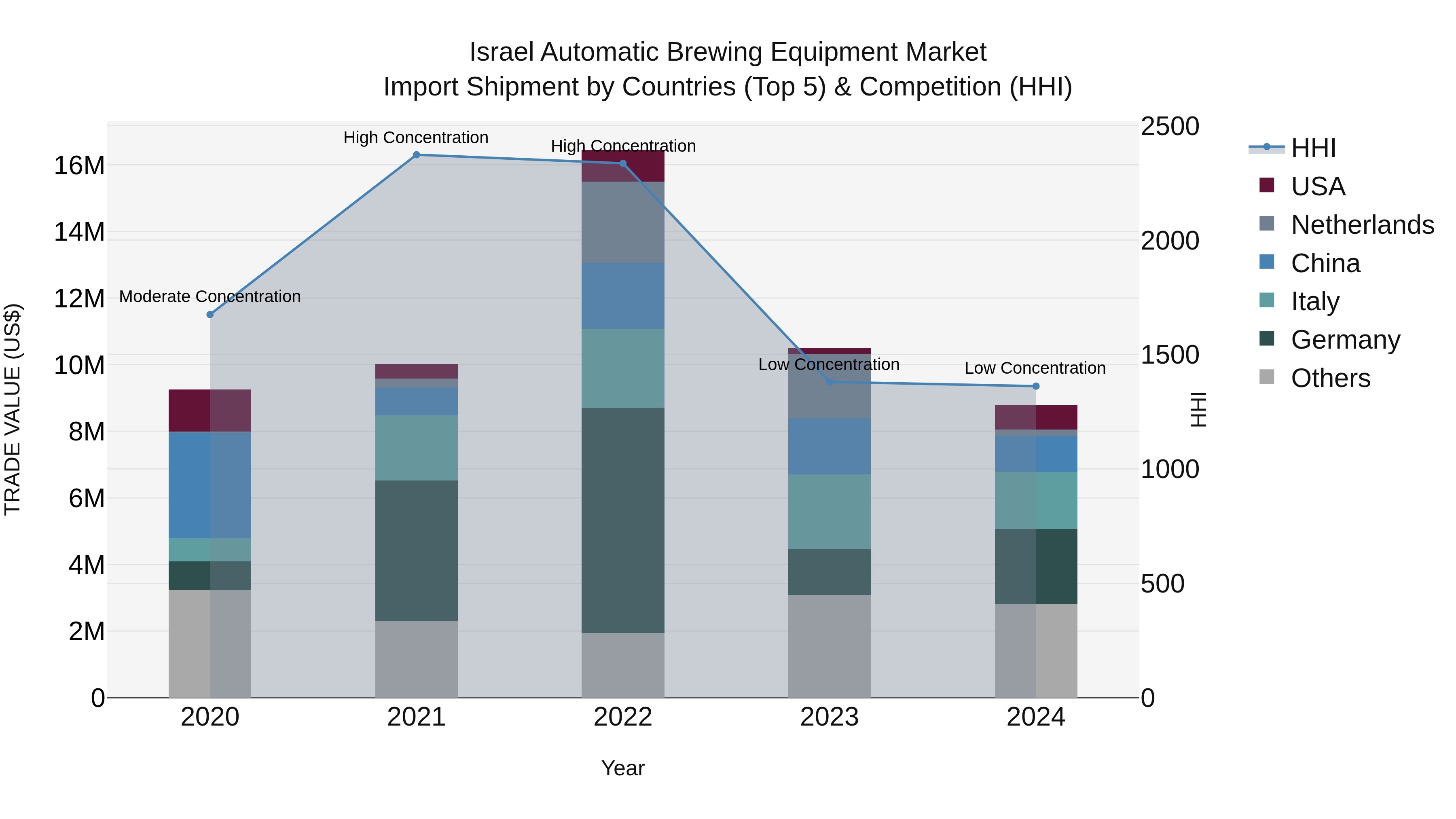Click the Israel Automatic Brewing Equipment Market title
The height and width of the screenshot is (819, 1456).
(x=728, y=52)
